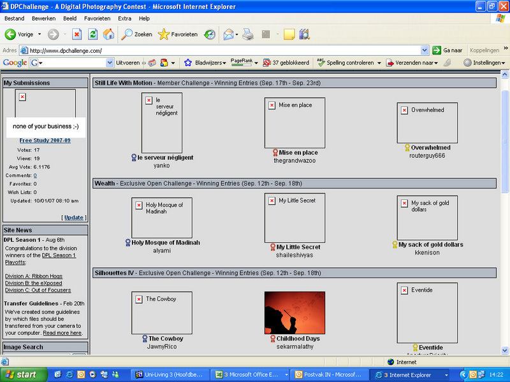Click the Google toolbar search field
The image size is (510, 382).
75,62
